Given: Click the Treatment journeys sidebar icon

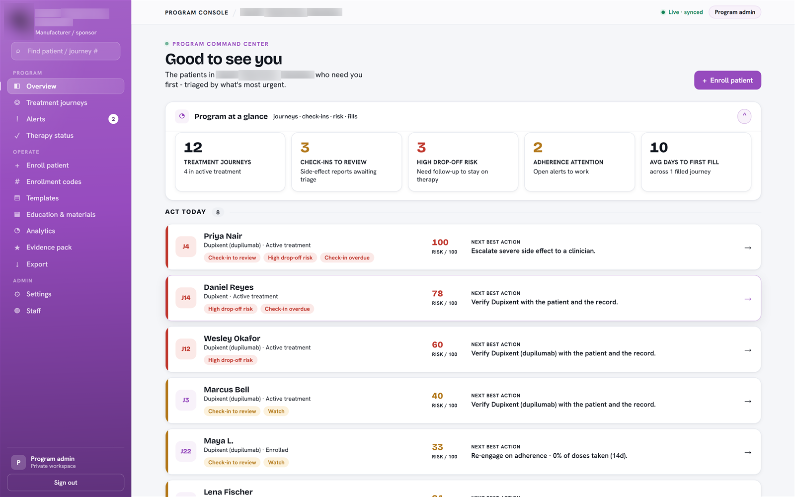Looking at the screenshot, I should [x=17, y=102].
